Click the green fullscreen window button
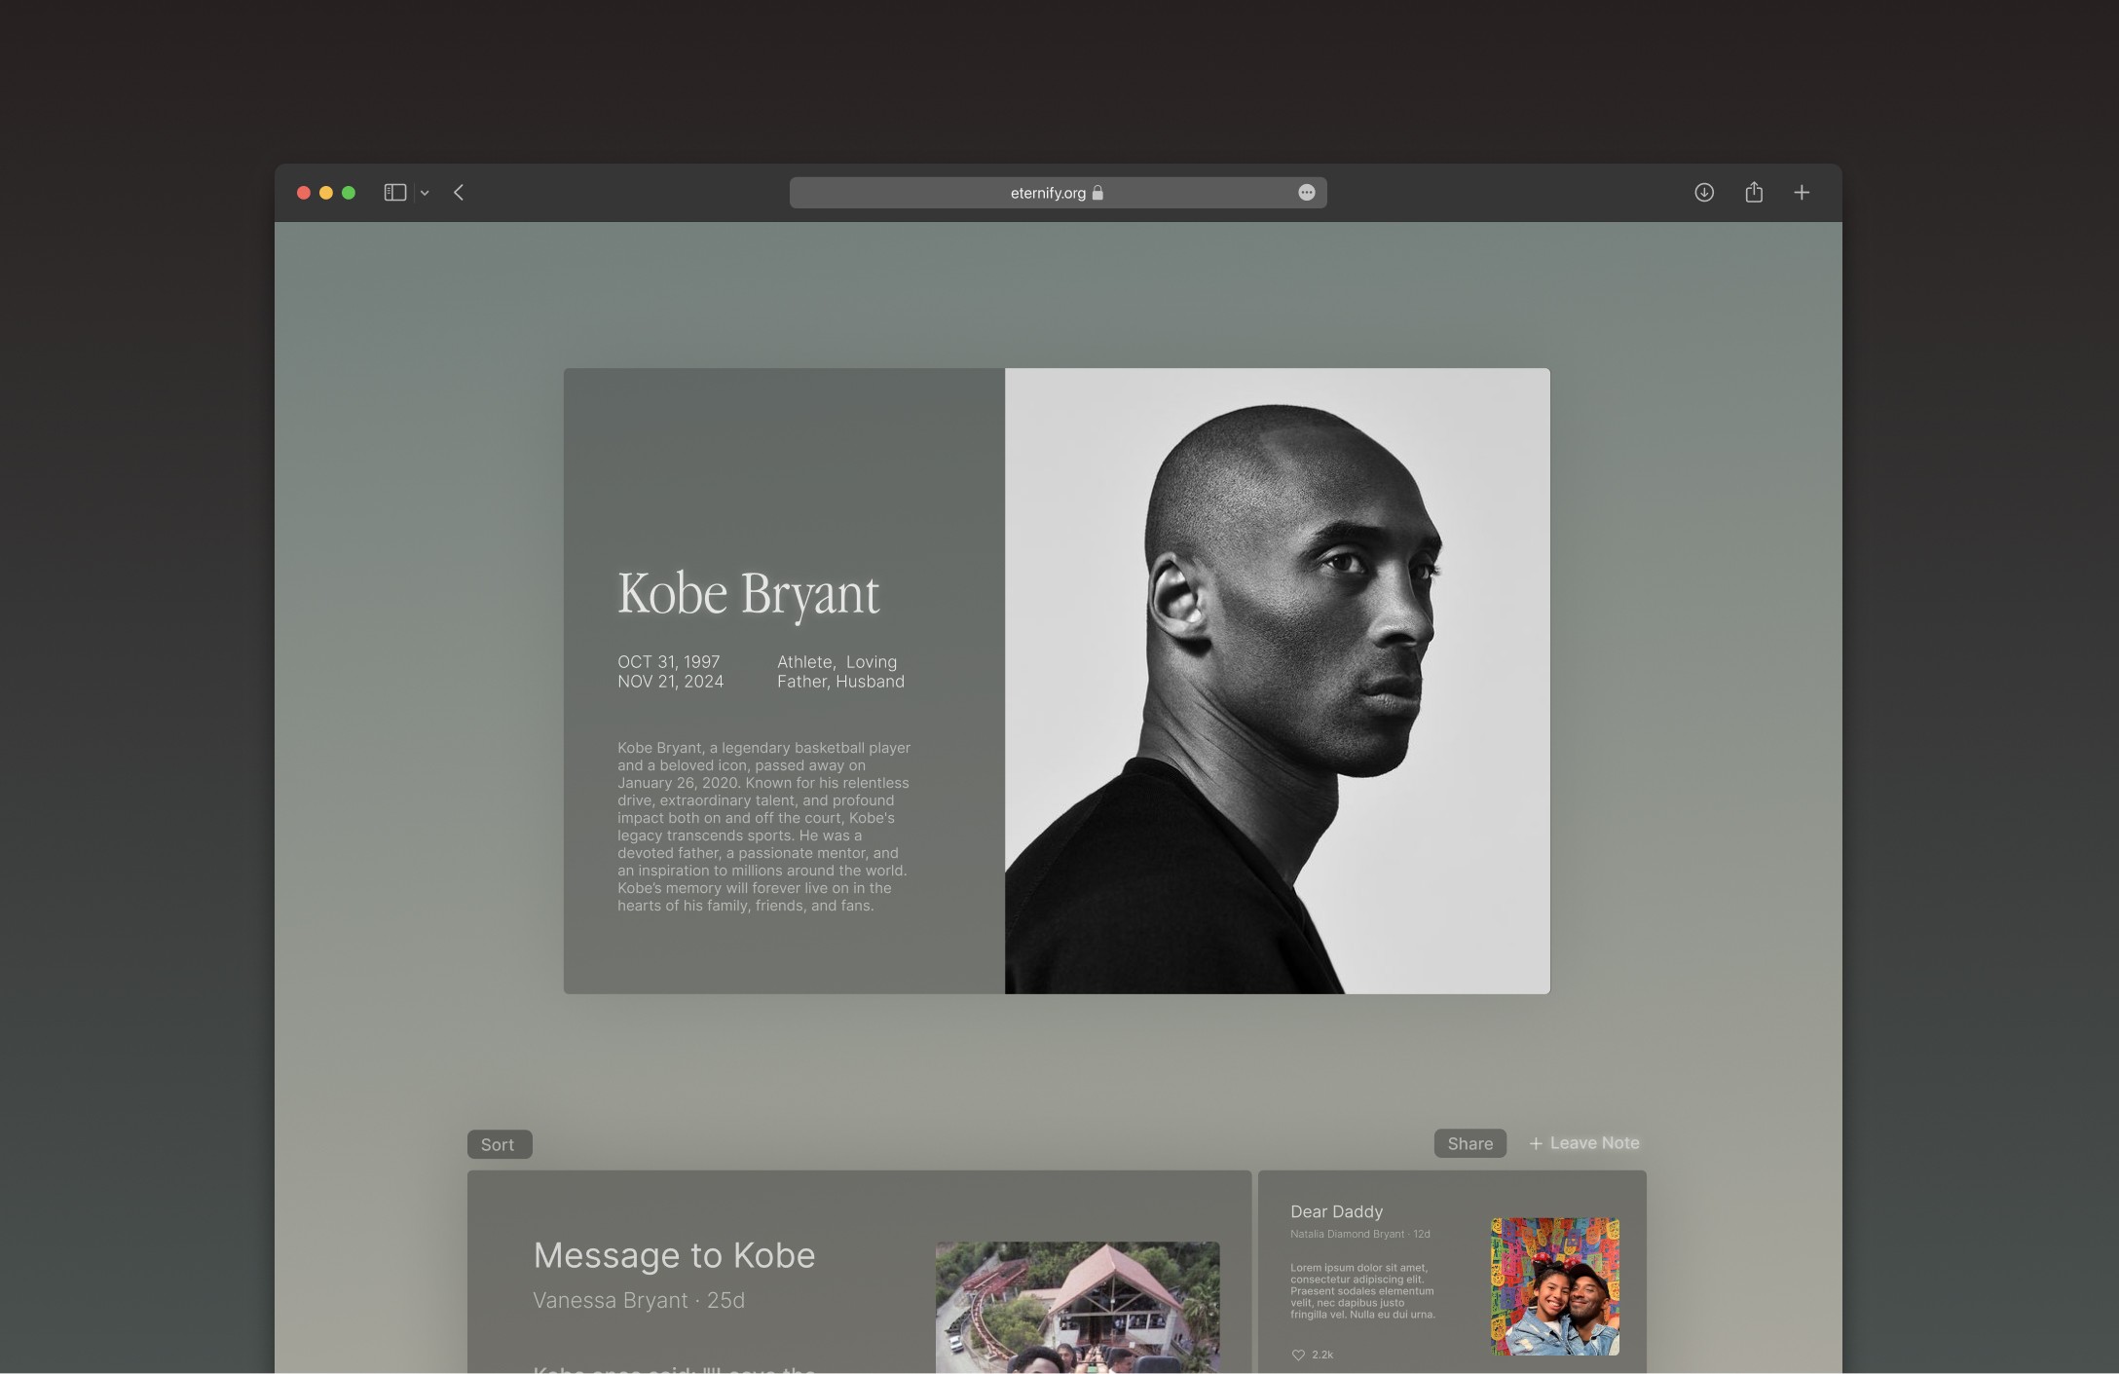Screen dimensions: 2119x1374 pyautogui.click(x=349, y=193)
